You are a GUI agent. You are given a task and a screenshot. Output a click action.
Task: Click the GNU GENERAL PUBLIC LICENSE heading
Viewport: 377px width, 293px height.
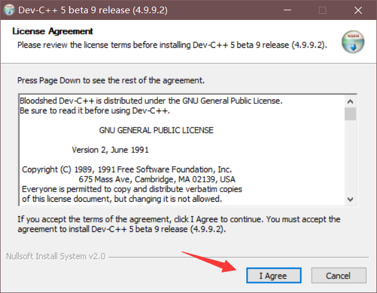(x=156, y=130)
